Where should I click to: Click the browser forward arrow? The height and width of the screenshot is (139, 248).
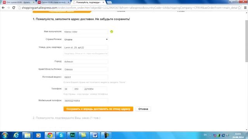coord(9,8)
